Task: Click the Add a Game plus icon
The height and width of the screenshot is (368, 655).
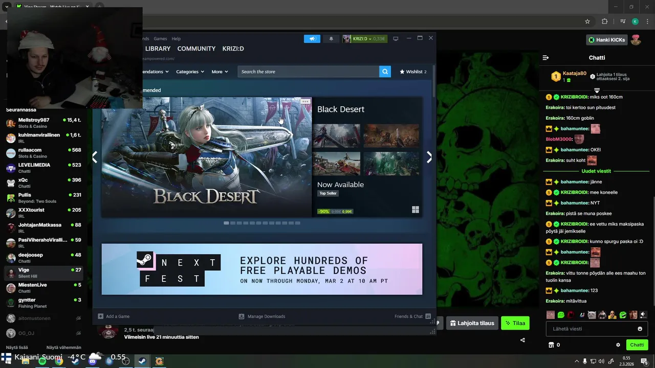Action: click(100, 316)
